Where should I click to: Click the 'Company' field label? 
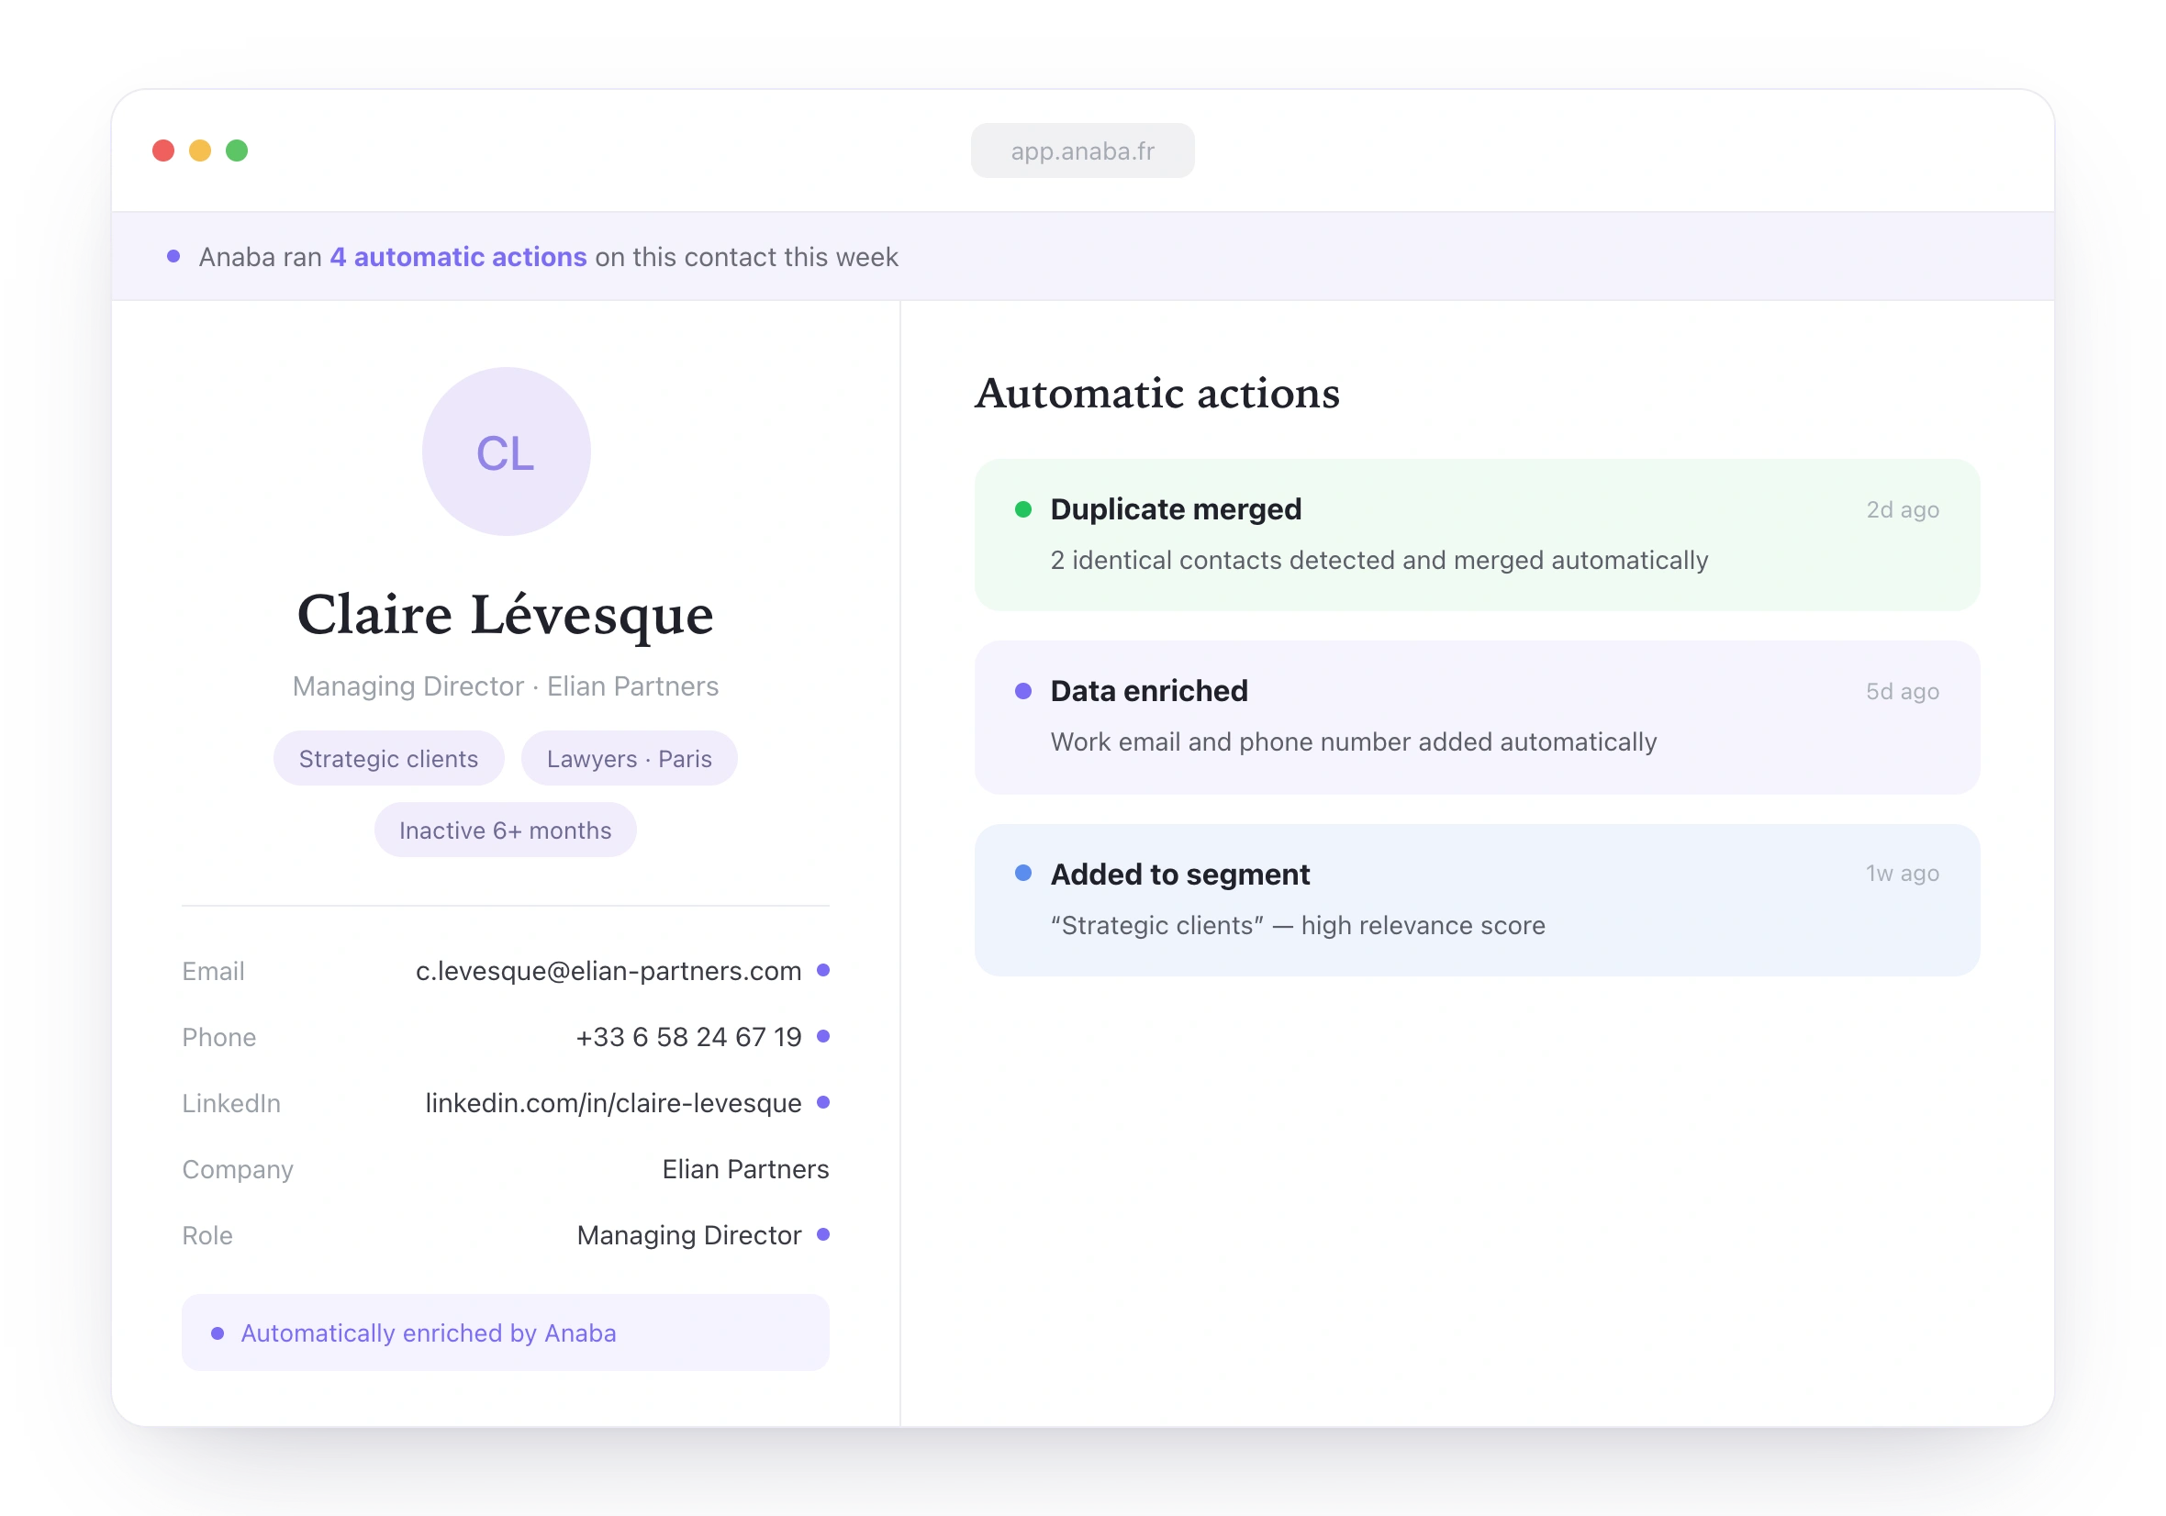point(238,1169)
